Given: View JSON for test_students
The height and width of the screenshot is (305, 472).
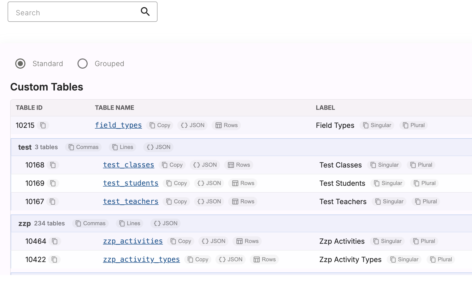Looking at the screenshot, I should (209, 183).
